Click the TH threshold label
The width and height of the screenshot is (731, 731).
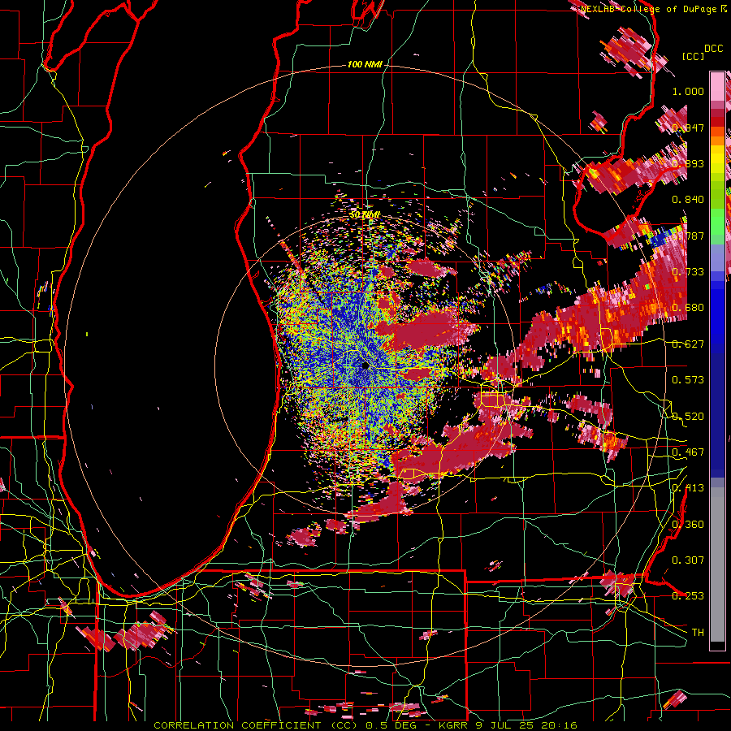[x=698, y=633]
